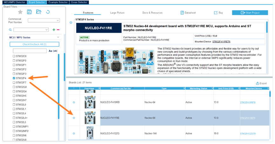The height and width of the screenshot is (144, 275).
Task: Toggle match case Aa icon
Action: point(50,51)
